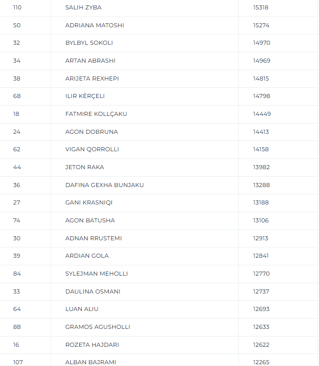This screenshot has height=366, width=319.
Task: Click candidate number 39
Action: [x=17, y=256]
